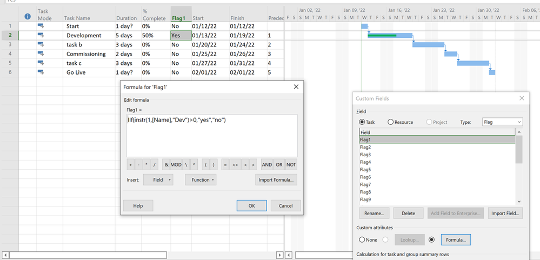Click task mode icon for Start row
Viewport: 540px width, 260px height.
(41, 26)
